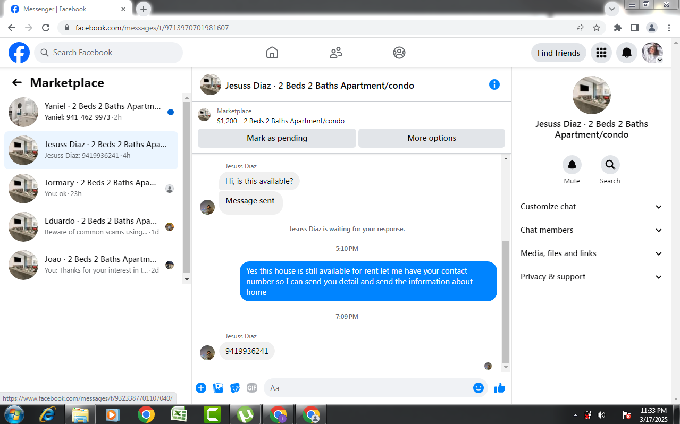Click the Find friends button
Image resolution: width=680 pixels, height=424 pixels.
tap(559, 53)
